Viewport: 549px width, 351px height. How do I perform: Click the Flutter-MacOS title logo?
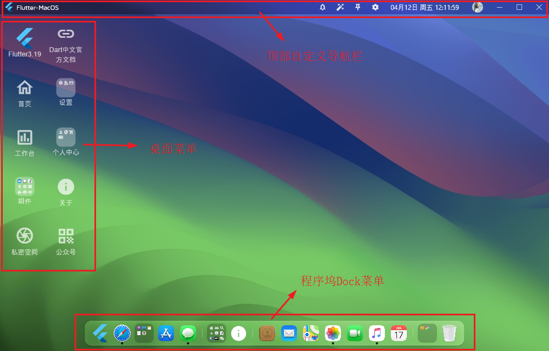click(9, 7)
